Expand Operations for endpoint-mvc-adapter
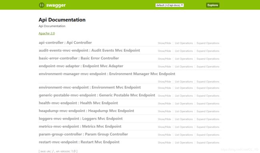Image resolution: width=260 pixels, height=153 pixels. pos(208,66)
